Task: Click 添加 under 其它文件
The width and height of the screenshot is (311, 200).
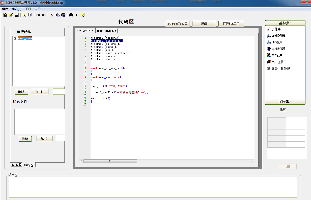Action: (x=44, y=139)
